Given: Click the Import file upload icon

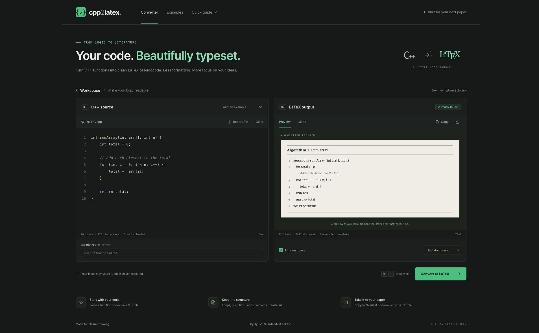Looking at the screenshot, I should pos(230,122).
